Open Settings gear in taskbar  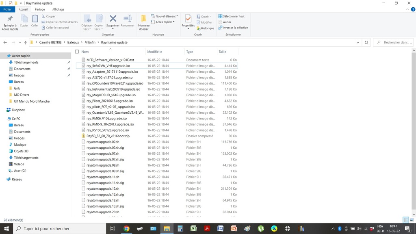(287, 228)
